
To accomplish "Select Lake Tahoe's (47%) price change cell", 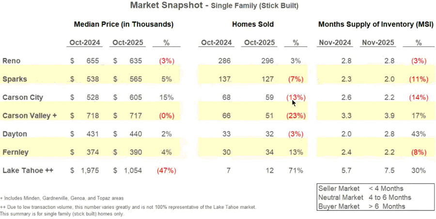I will [166, 170].
